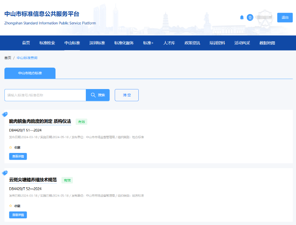Click the 清空 clear button
This screenshot has height=225, width=296.
coord(127,95)
